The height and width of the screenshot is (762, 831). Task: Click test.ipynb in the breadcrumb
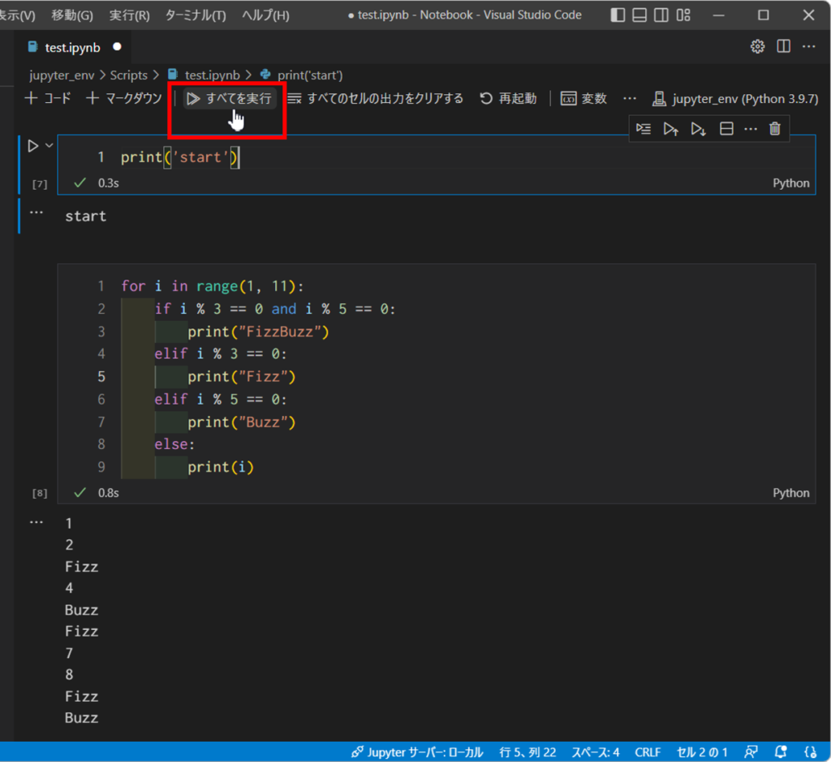click(212, 75)
